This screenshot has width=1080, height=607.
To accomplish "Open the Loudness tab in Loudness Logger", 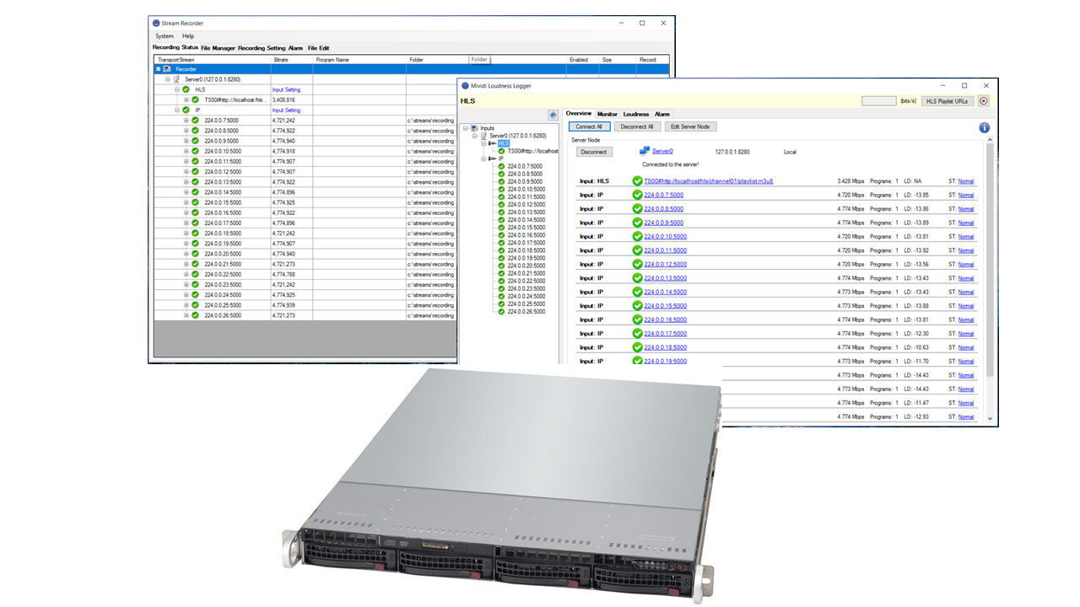I will 636,114.
